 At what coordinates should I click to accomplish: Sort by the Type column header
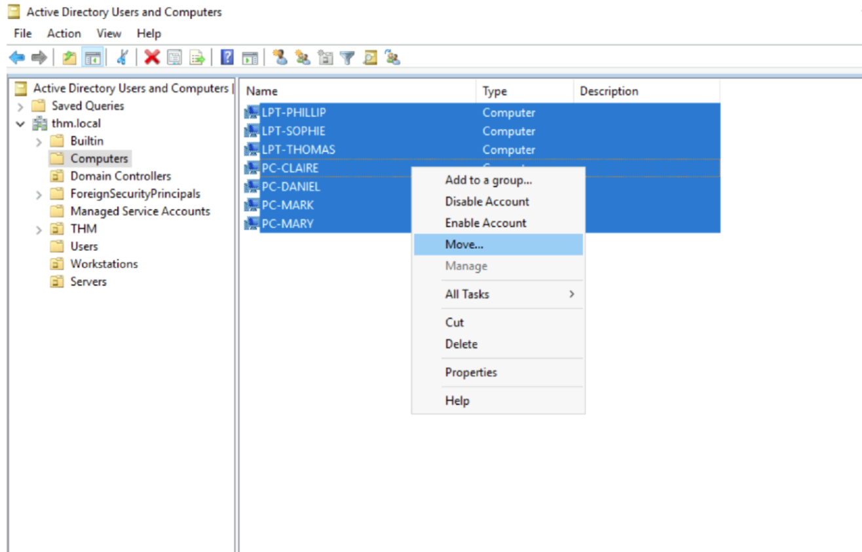click(525, 91)
